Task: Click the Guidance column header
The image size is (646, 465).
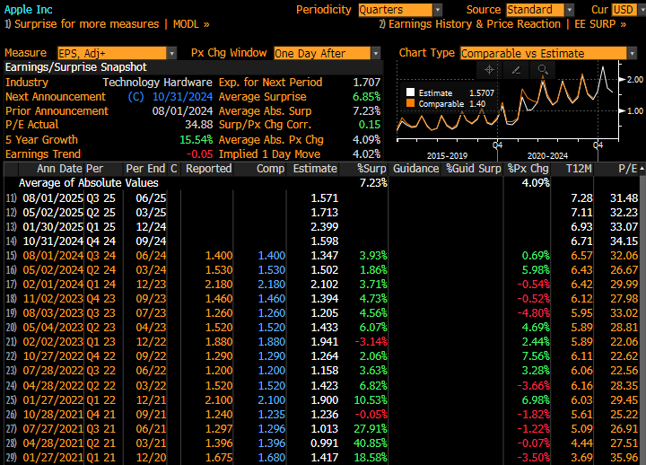Action: [x=415, y=169]
